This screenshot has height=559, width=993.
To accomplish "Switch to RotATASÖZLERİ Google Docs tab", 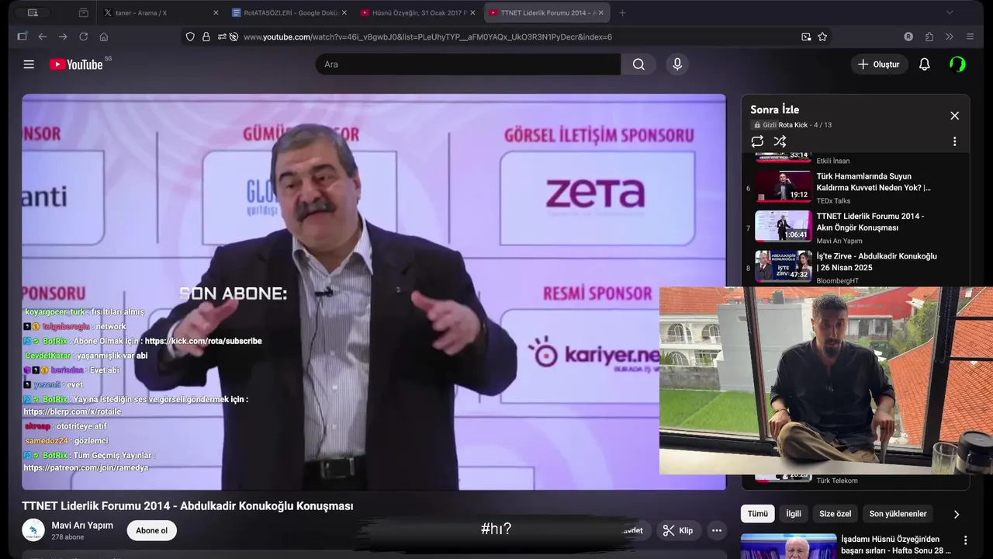I will coord(288,12).
